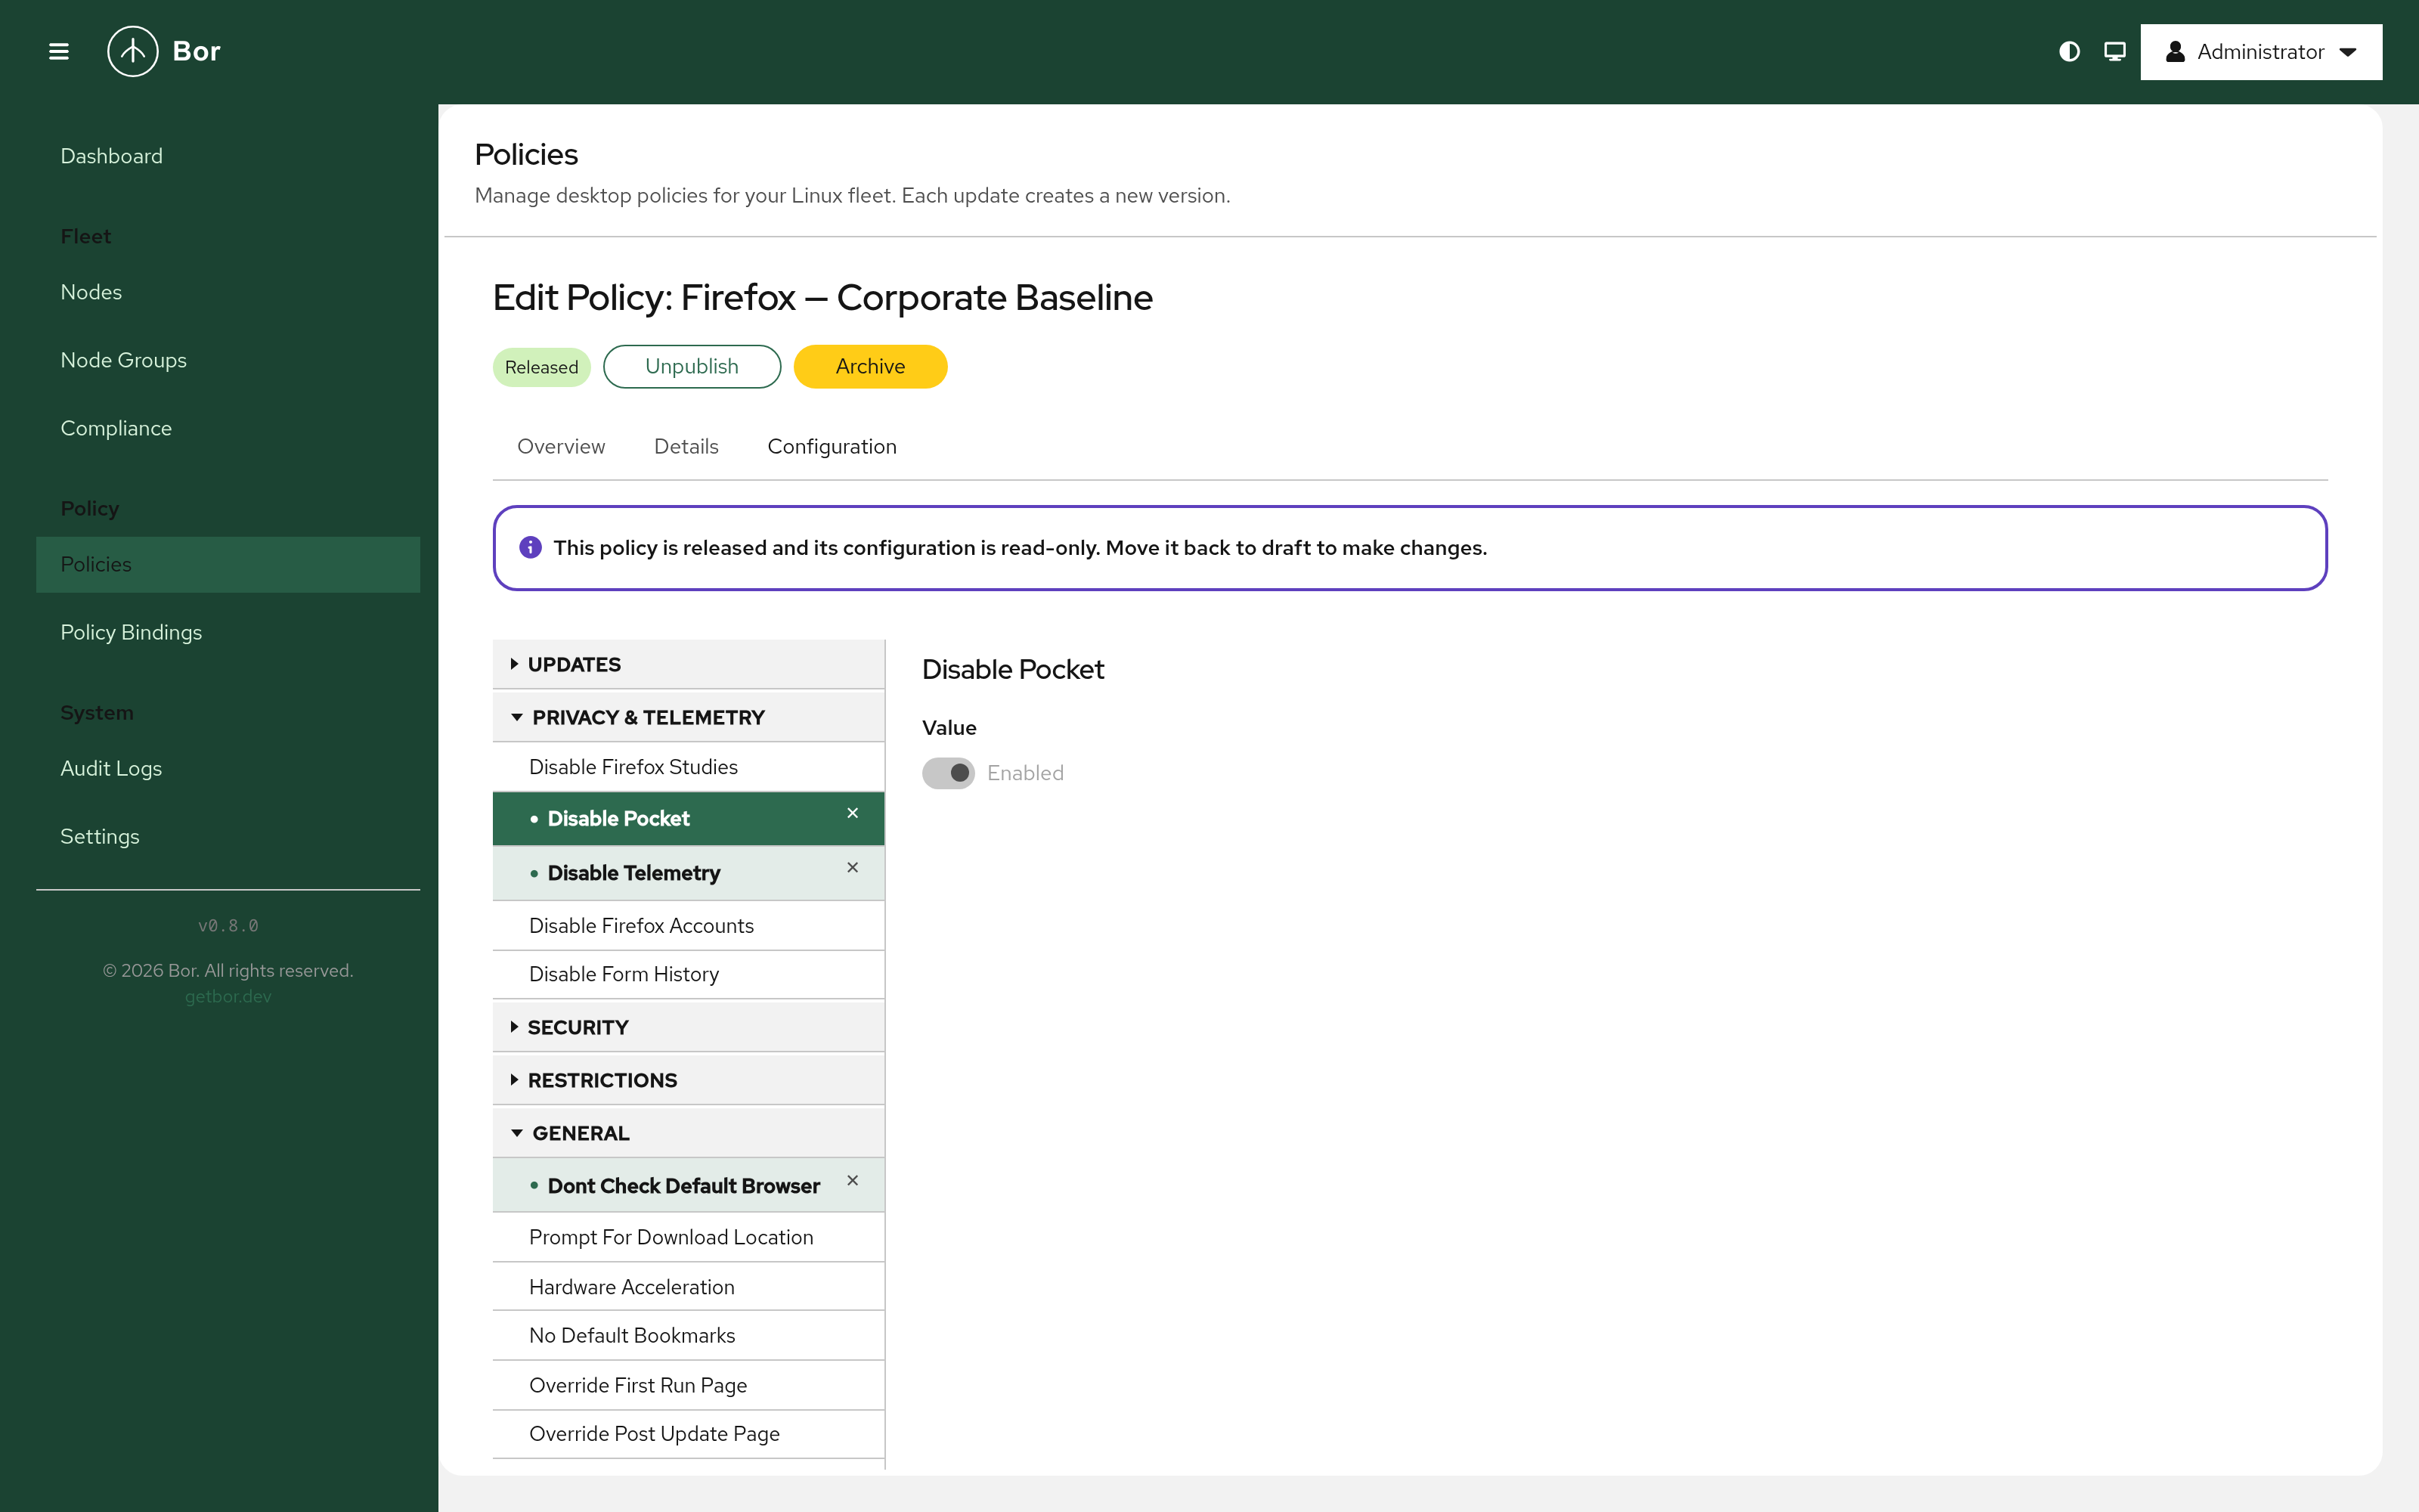
Task: Expand the UPDATES section
Action: click(689, 664)
